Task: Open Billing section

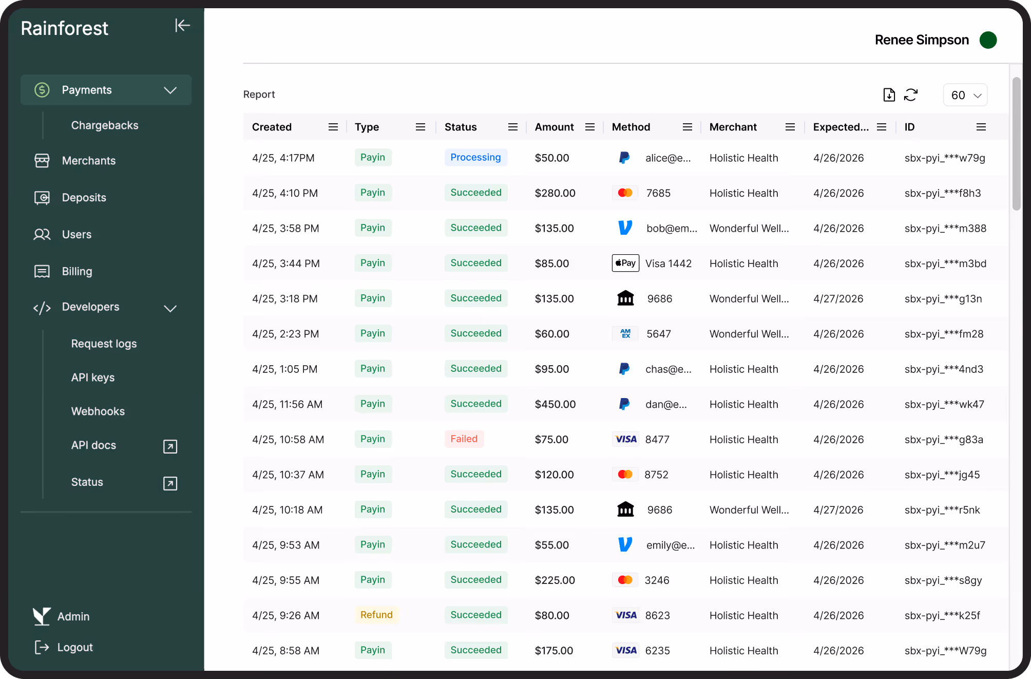Action: click(77, 271)
